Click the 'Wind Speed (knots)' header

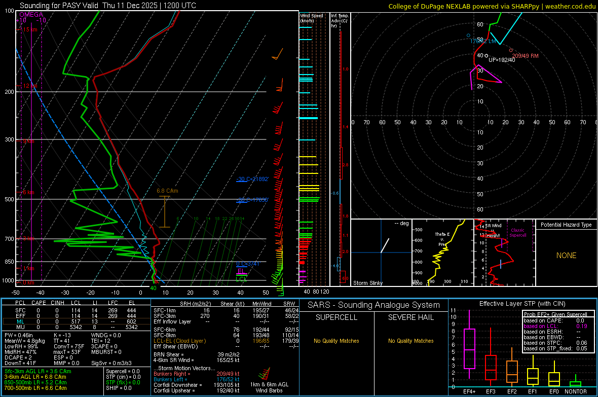tap(311, 18)
